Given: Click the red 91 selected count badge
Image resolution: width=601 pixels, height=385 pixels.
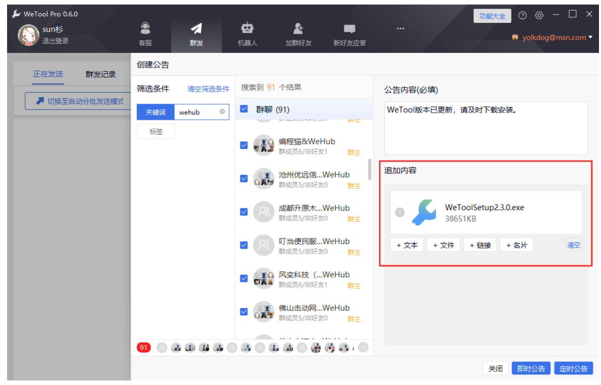Looking at the screenshot, I should tap(144, 348).
